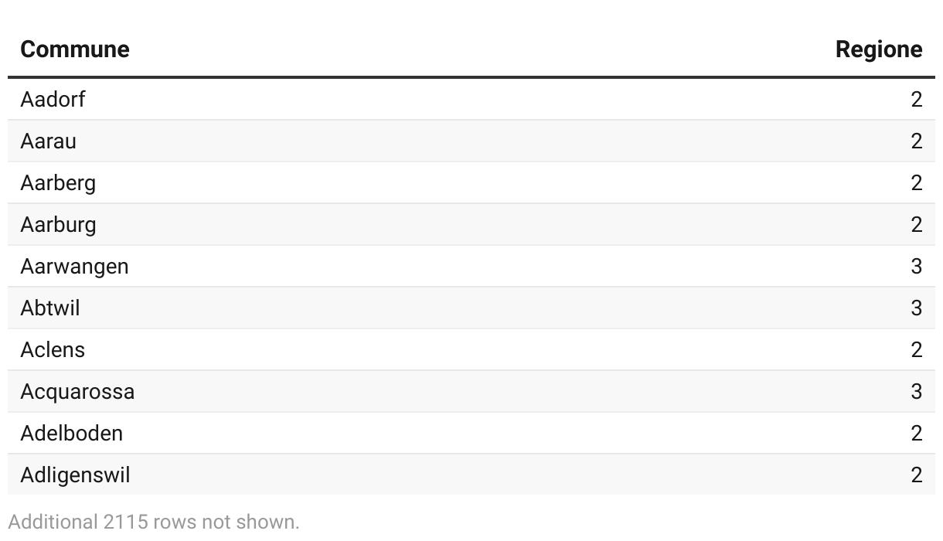Select the Aarburg table row
The width and height of the screenshot is (943, 541).
click(x=472, y=224)
